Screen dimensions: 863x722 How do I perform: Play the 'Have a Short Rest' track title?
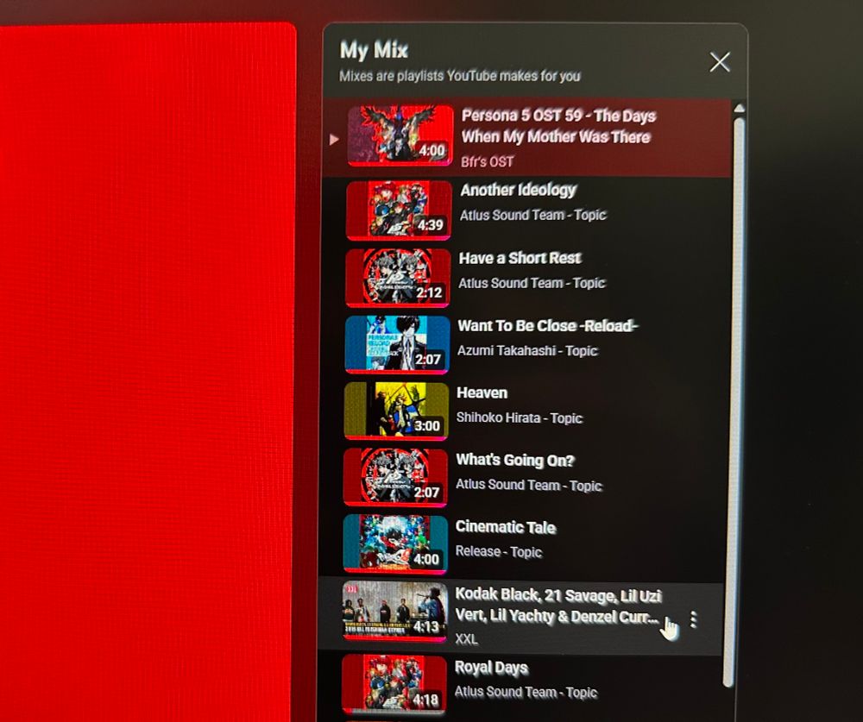point(520,258)
